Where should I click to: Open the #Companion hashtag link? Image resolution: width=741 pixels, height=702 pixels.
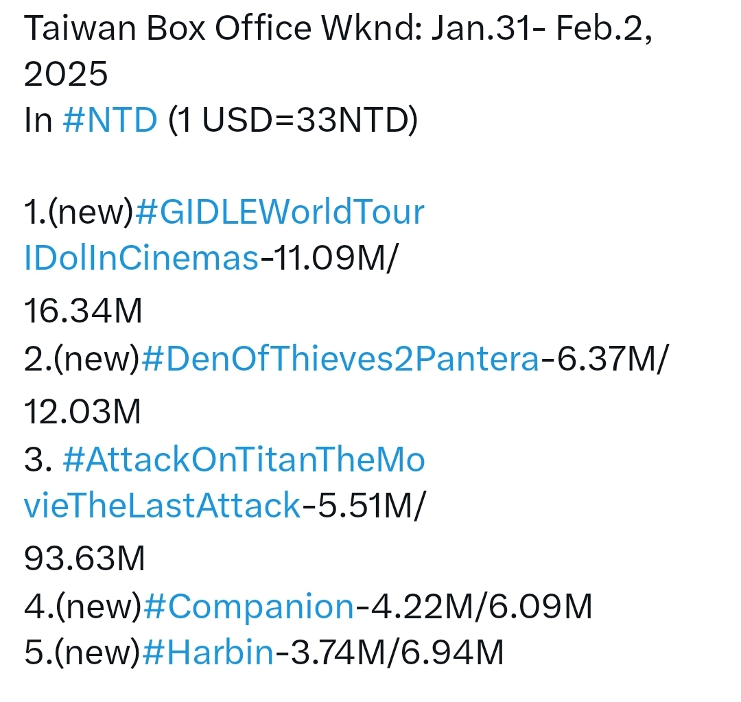tap(249, 607)
